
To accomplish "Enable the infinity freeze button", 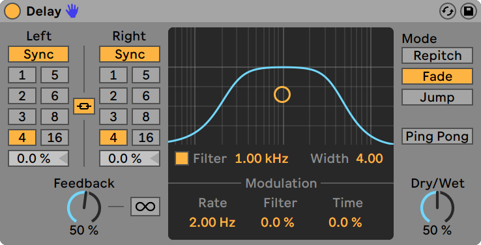I will [145, 207].
